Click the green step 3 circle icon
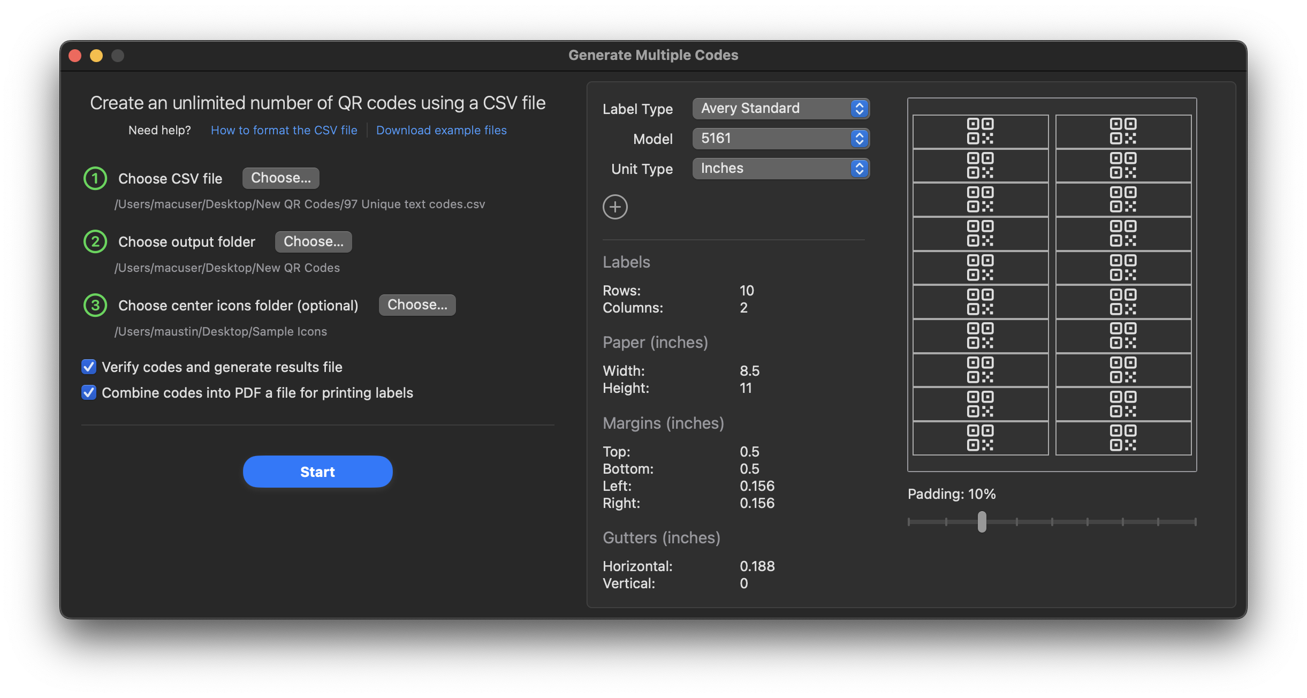 coord(95,305)
